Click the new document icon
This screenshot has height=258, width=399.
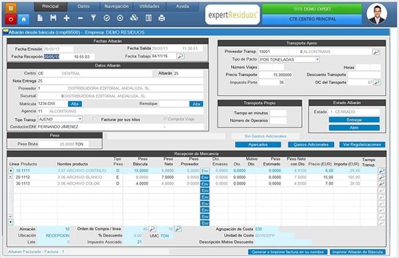(40, 18)
